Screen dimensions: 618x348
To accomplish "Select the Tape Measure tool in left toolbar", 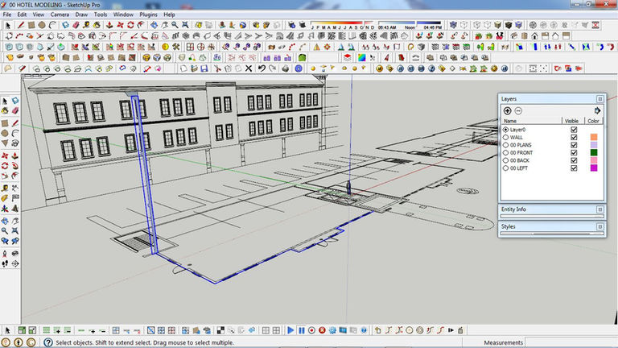I will (6, 187).
